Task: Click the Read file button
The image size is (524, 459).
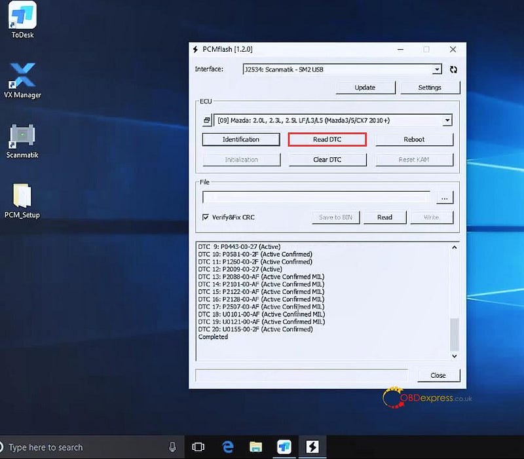Action: 384,217
